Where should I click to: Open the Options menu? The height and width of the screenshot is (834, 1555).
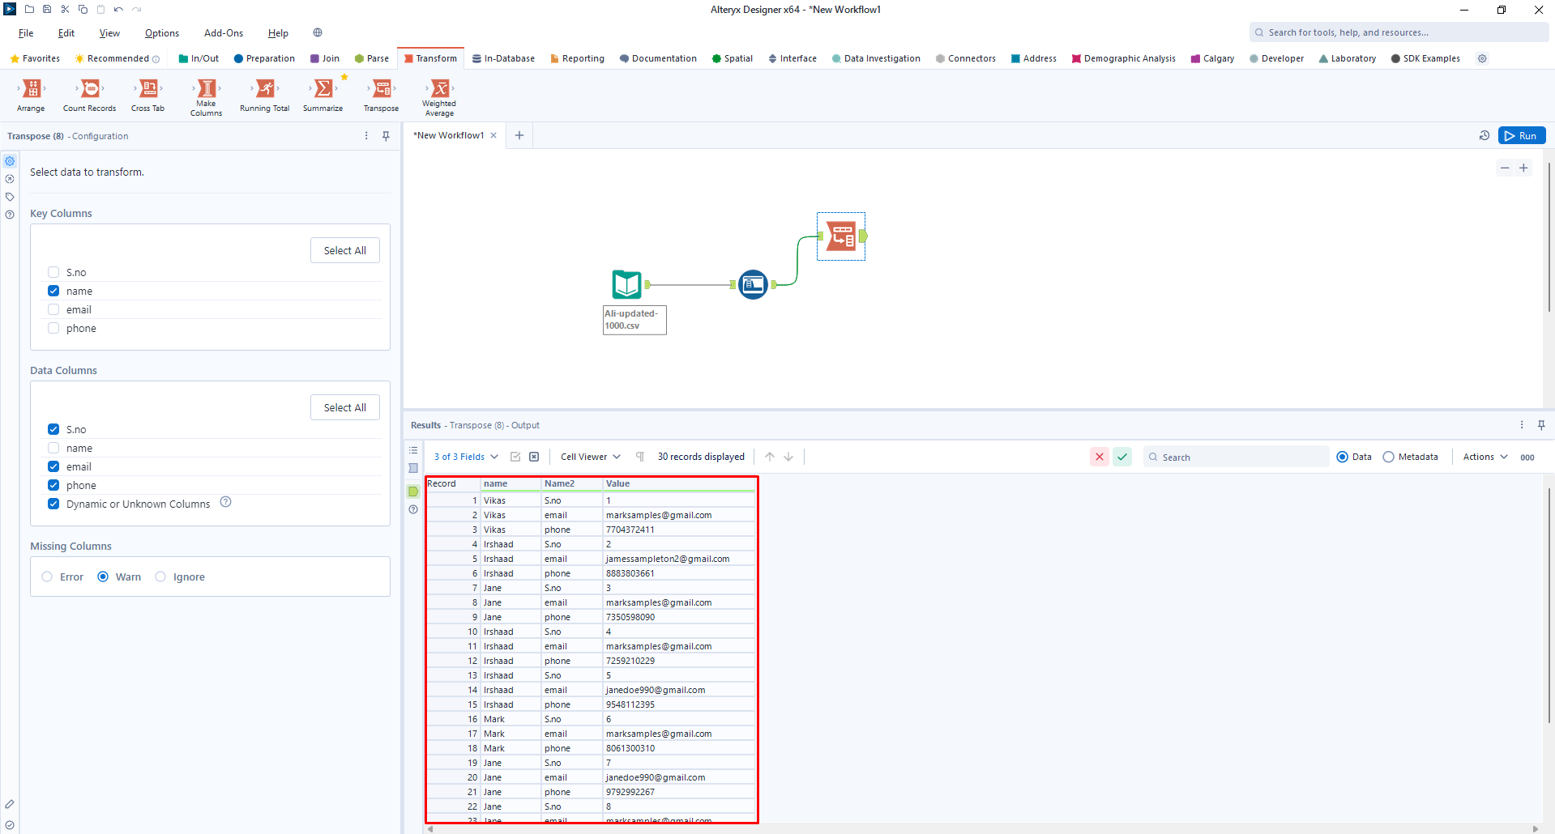click(x=161, y=33)
